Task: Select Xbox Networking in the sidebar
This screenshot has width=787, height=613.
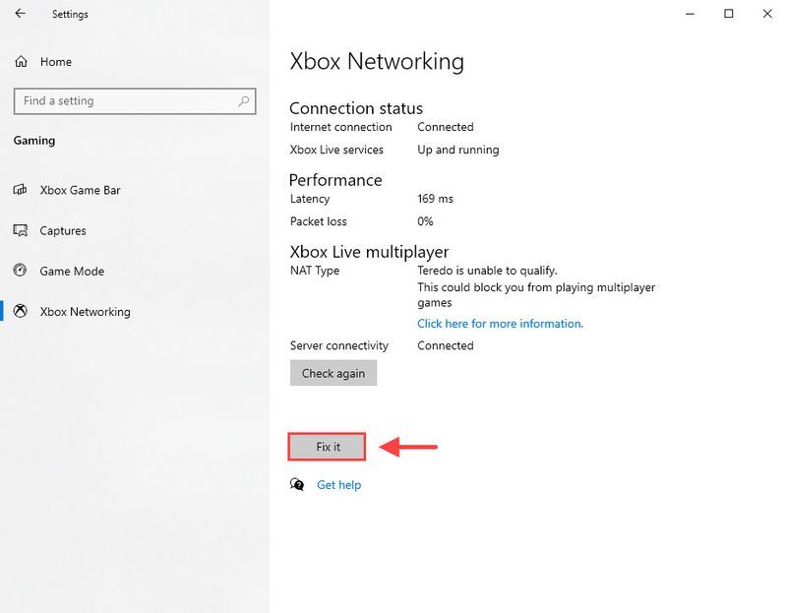Action: [x=86, y=312]
